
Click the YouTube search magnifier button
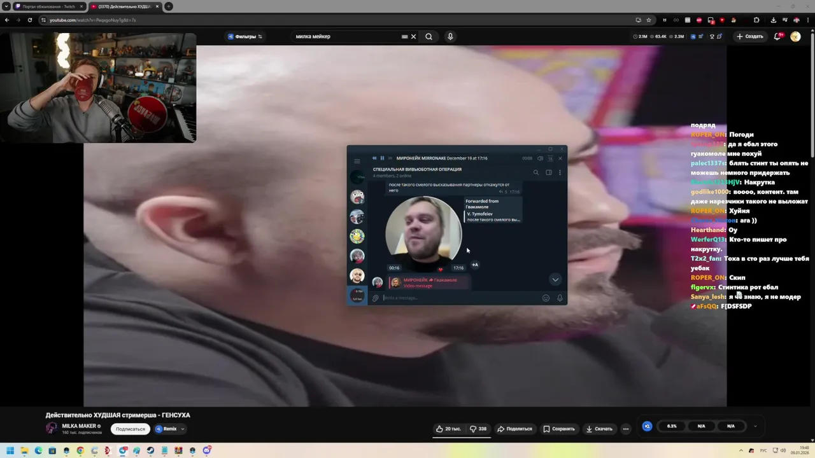429,36
